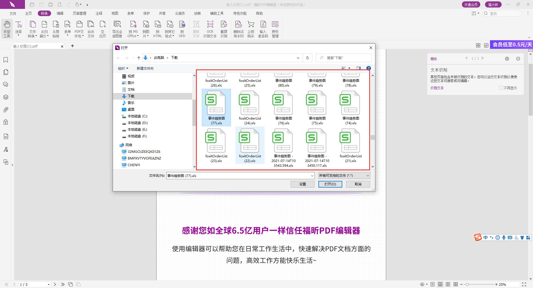Image resolution: width=533 pixels, height=288 pixels.
Task: Select the foxitOrderList (23).xls file
Action: click(x=216, y=142)
